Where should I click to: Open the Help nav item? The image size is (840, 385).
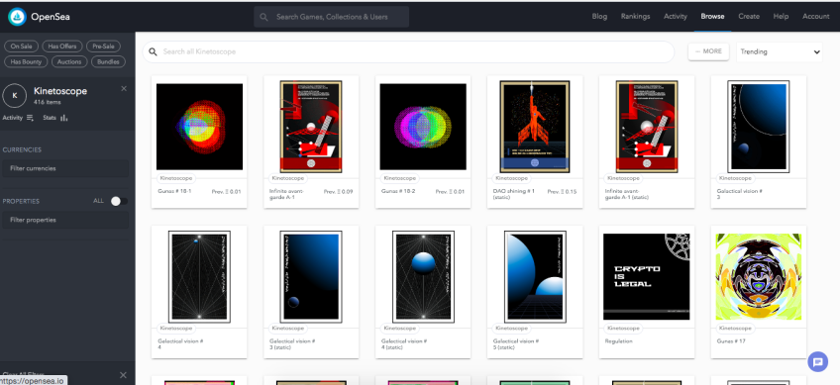(x=781, y=17)
